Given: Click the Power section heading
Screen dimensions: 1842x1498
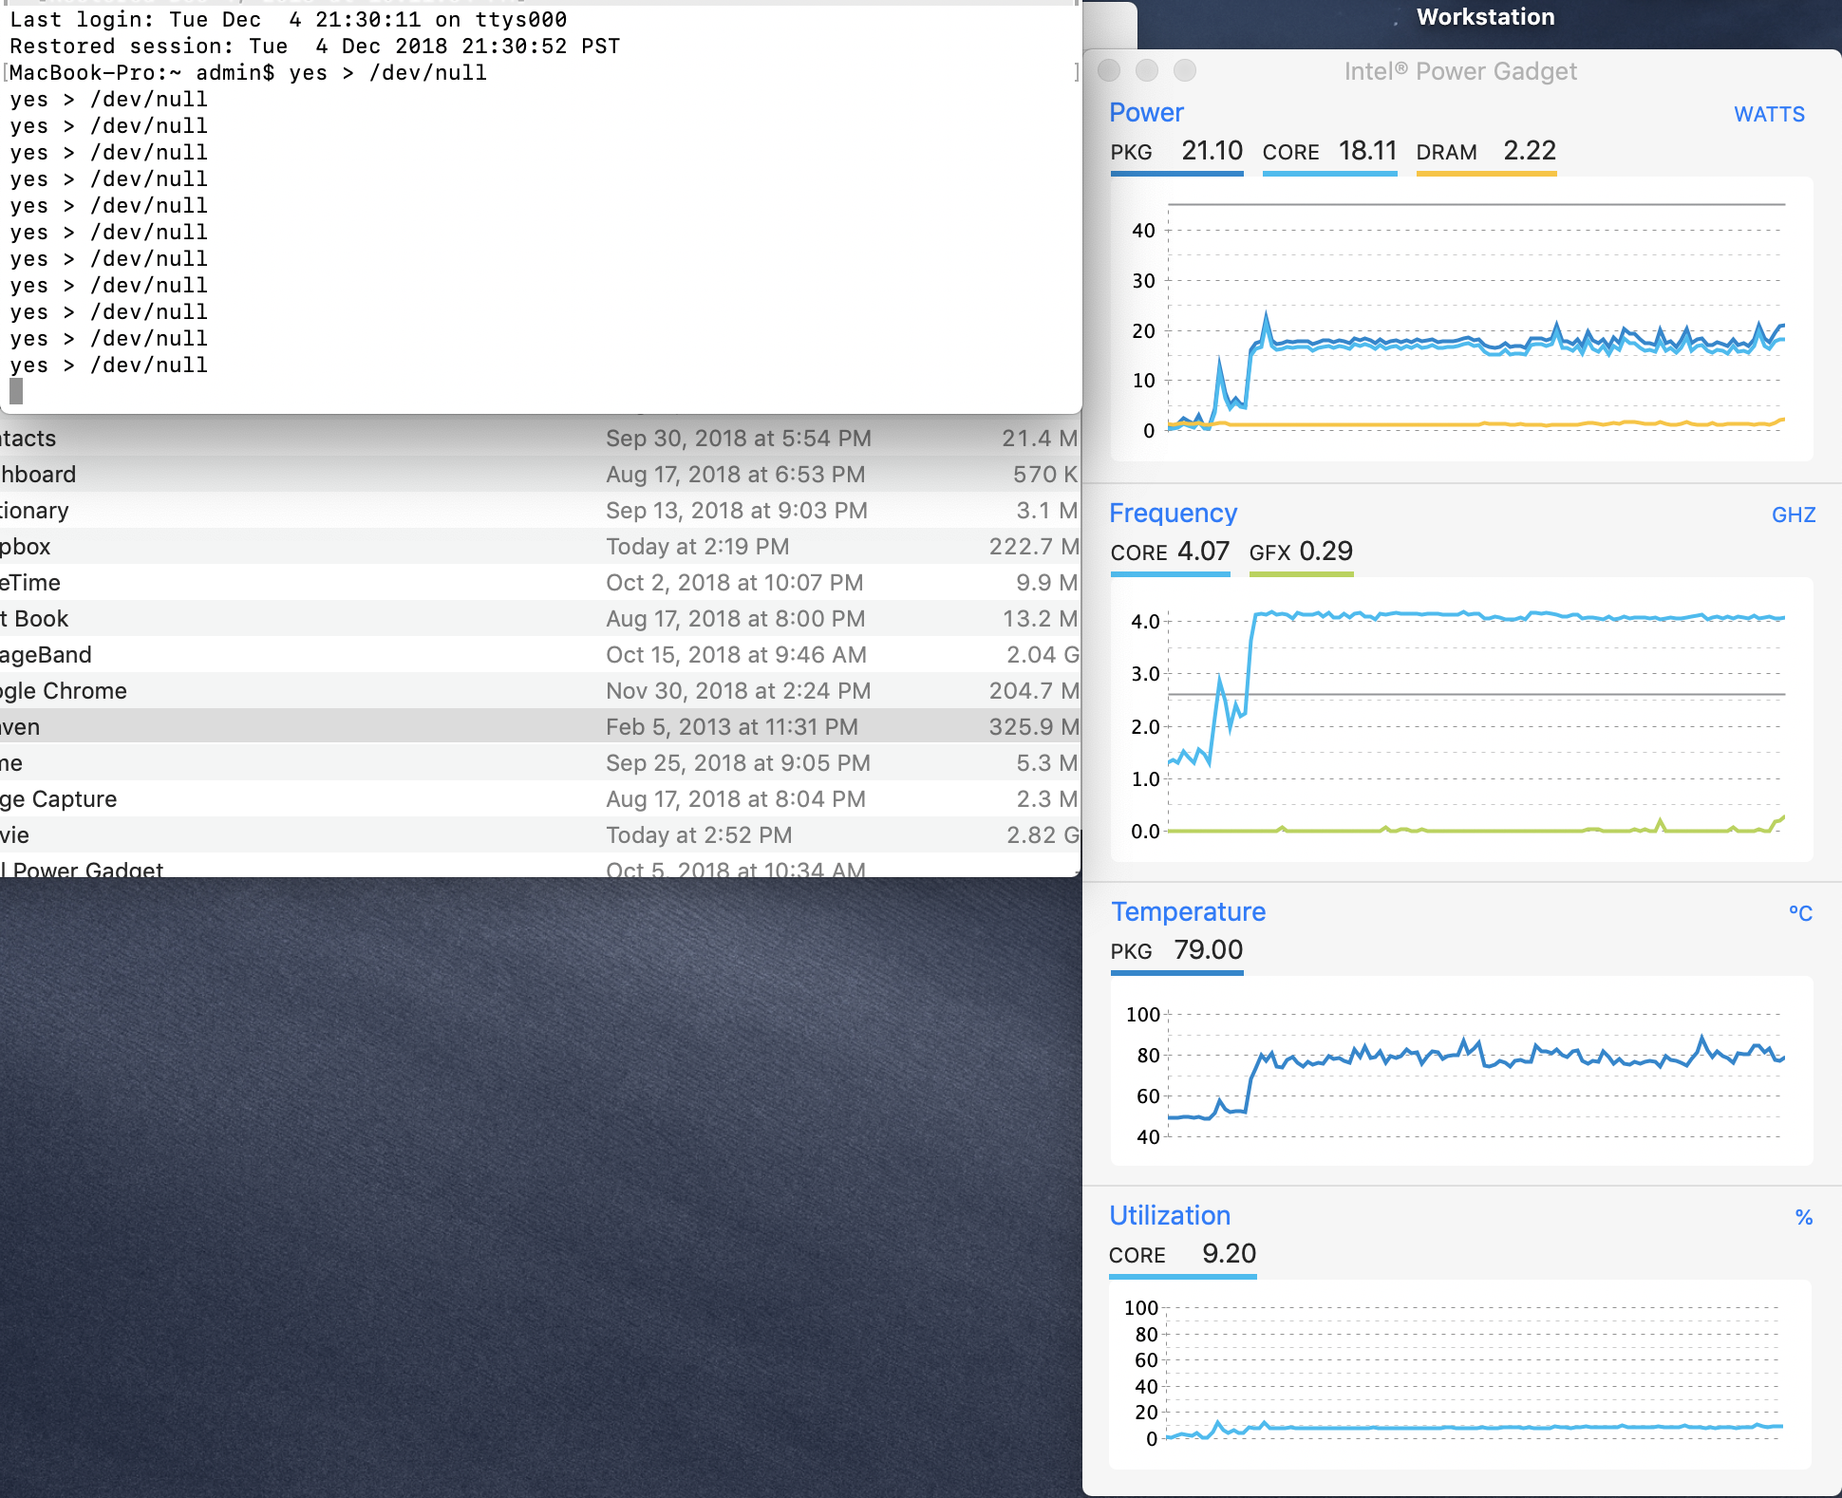Looking at the screenshot, I should tap(1146, 112).
